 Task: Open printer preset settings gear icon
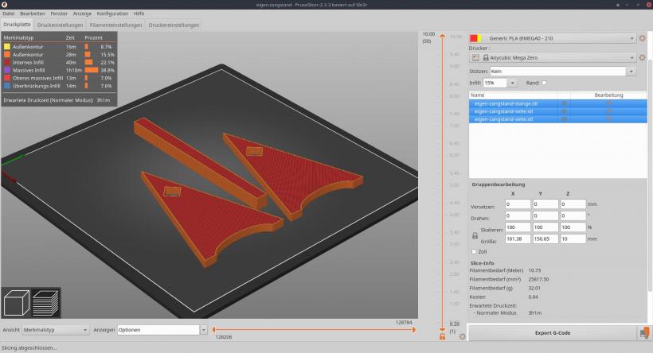click(642, 57)
